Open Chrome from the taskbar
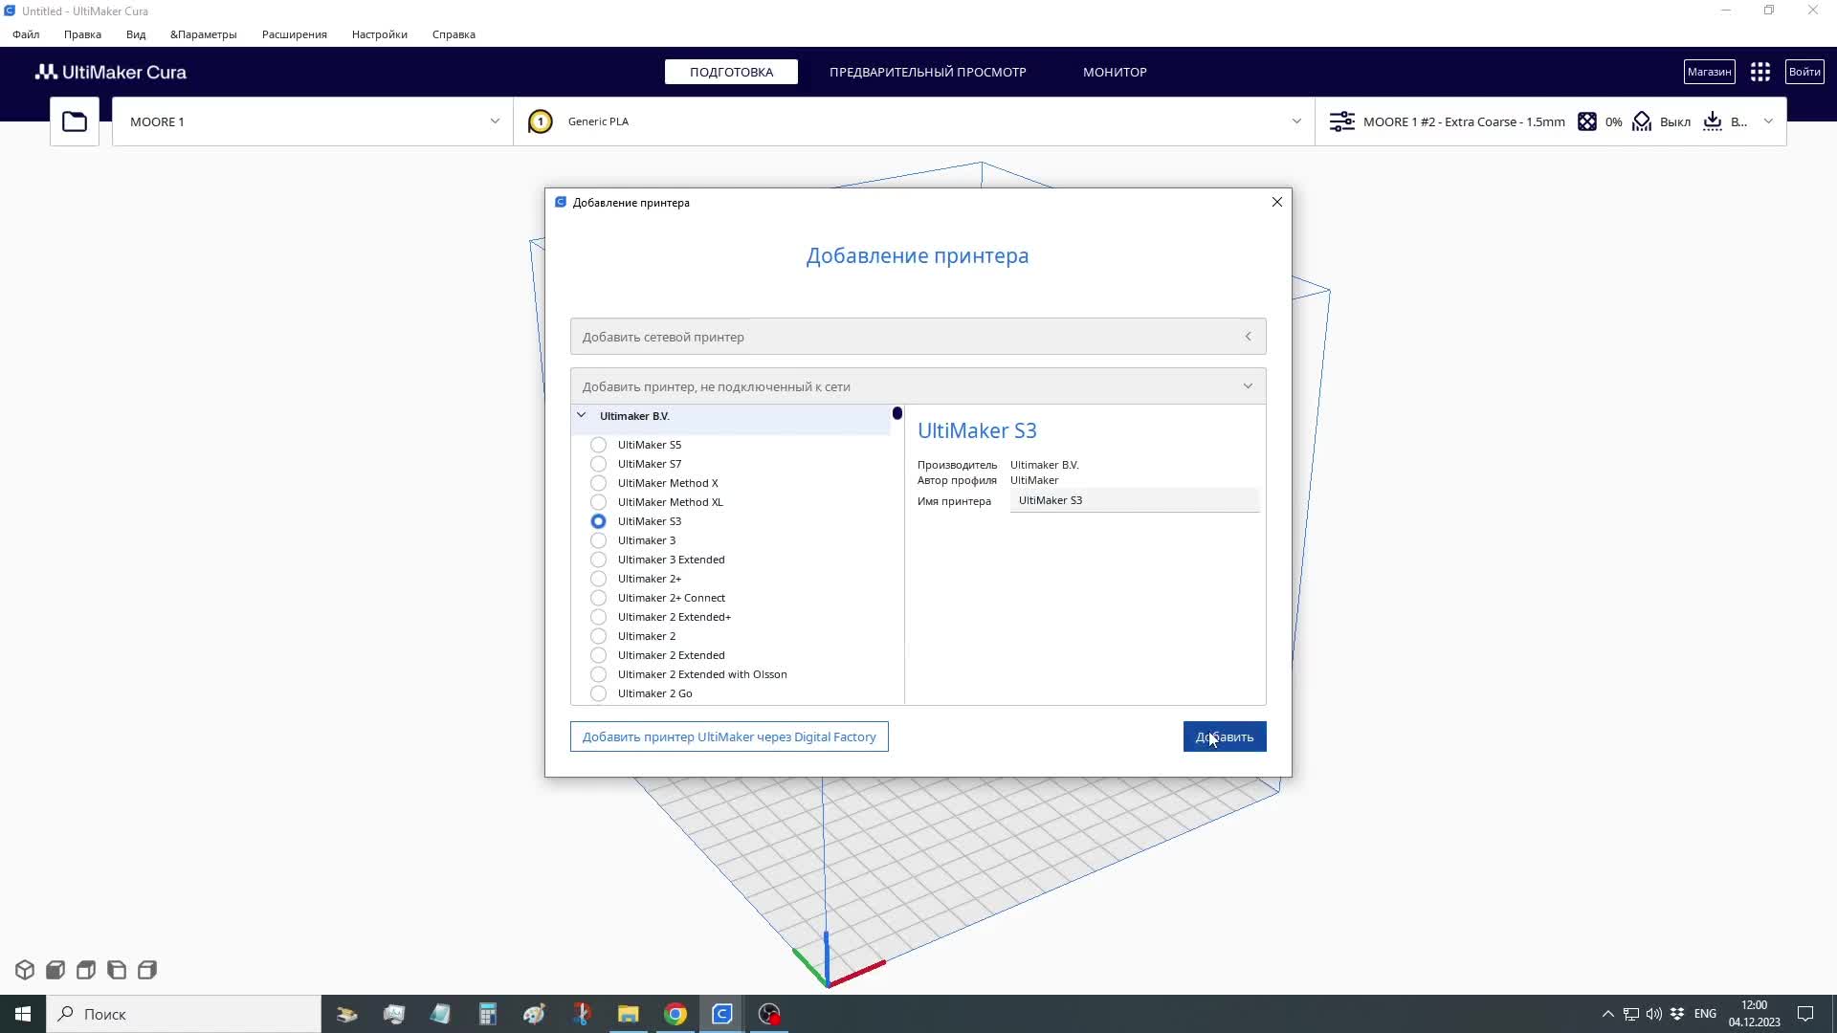Viewport: 1837px width, 1033px height. tap(675, 1014)
